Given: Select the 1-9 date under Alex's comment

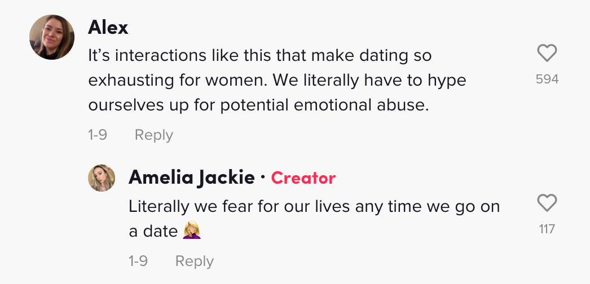Looking at the screenshot, I should [98, 135].
